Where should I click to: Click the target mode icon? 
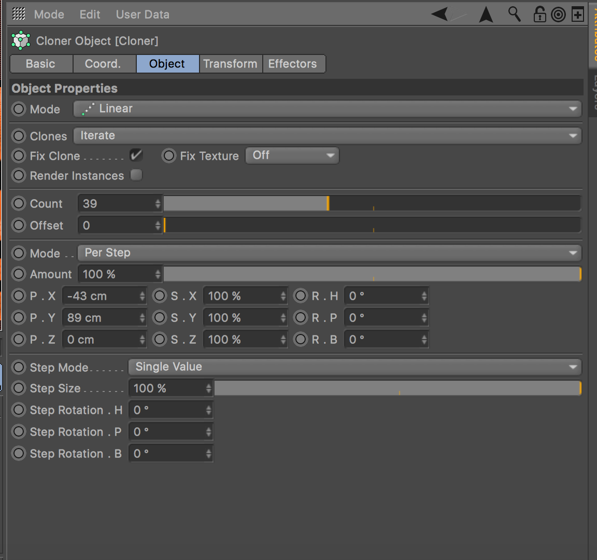[558, 15]
